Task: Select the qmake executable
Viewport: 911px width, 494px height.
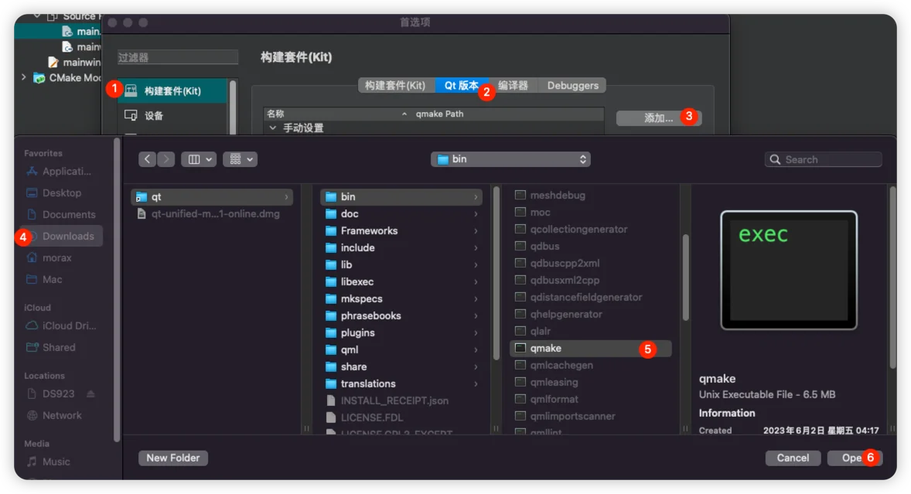Action: point(590,349)
